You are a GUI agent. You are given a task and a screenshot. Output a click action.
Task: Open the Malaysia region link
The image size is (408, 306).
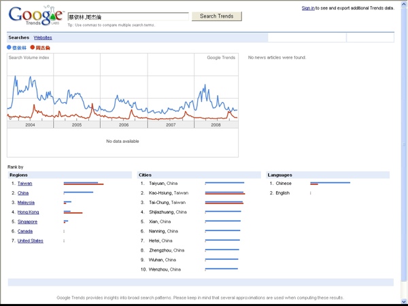coord(26,203)
